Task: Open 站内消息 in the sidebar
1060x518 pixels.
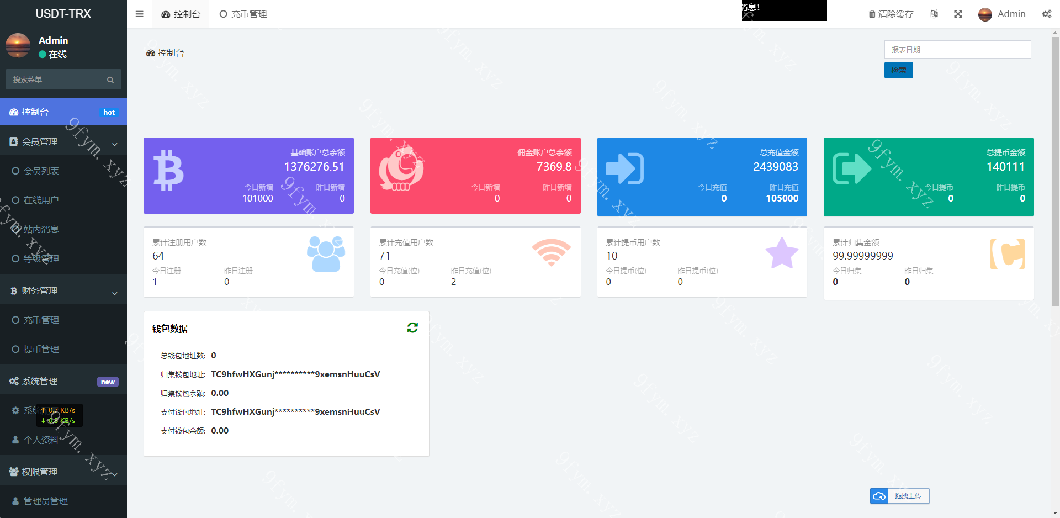Action: point(63,230)
